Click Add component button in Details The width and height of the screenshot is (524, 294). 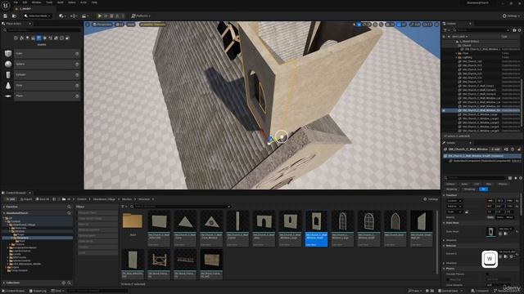495,149
